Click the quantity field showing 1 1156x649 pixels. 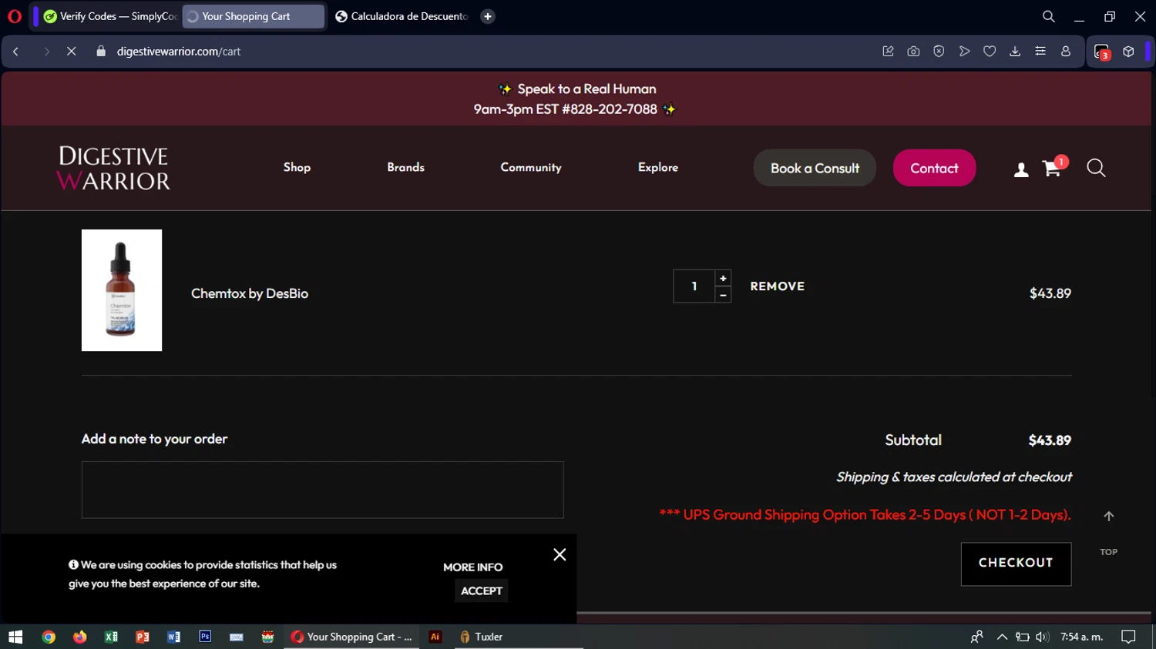coord(694,286)
